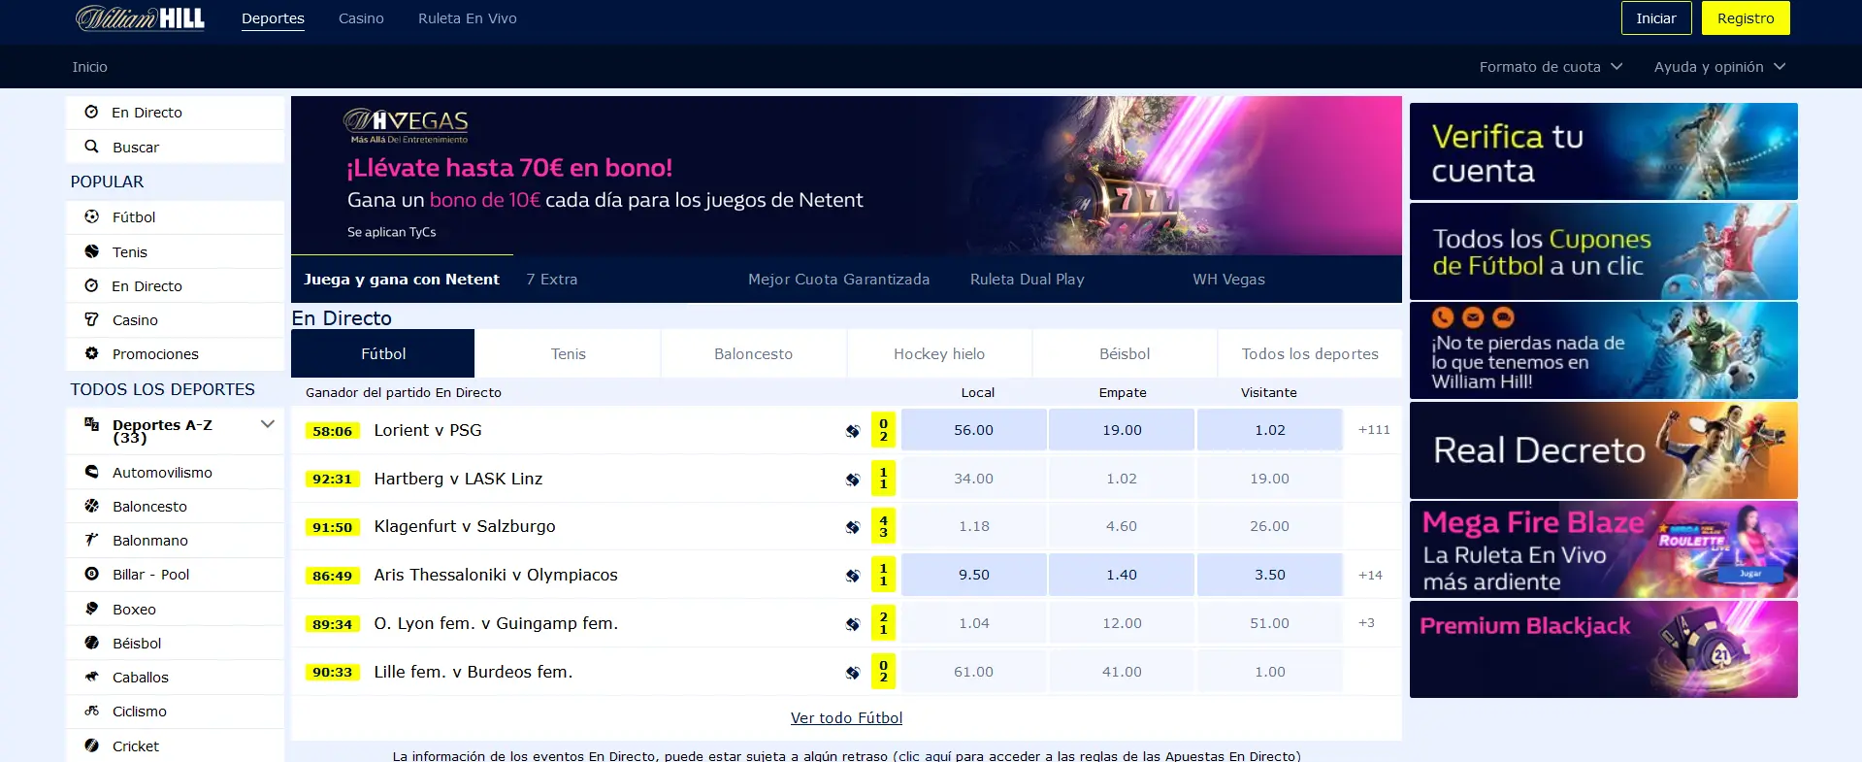The image size is (1862, 762).
Task: Open match stats icon for Lorient v PSG
Action: pos(852,431)
